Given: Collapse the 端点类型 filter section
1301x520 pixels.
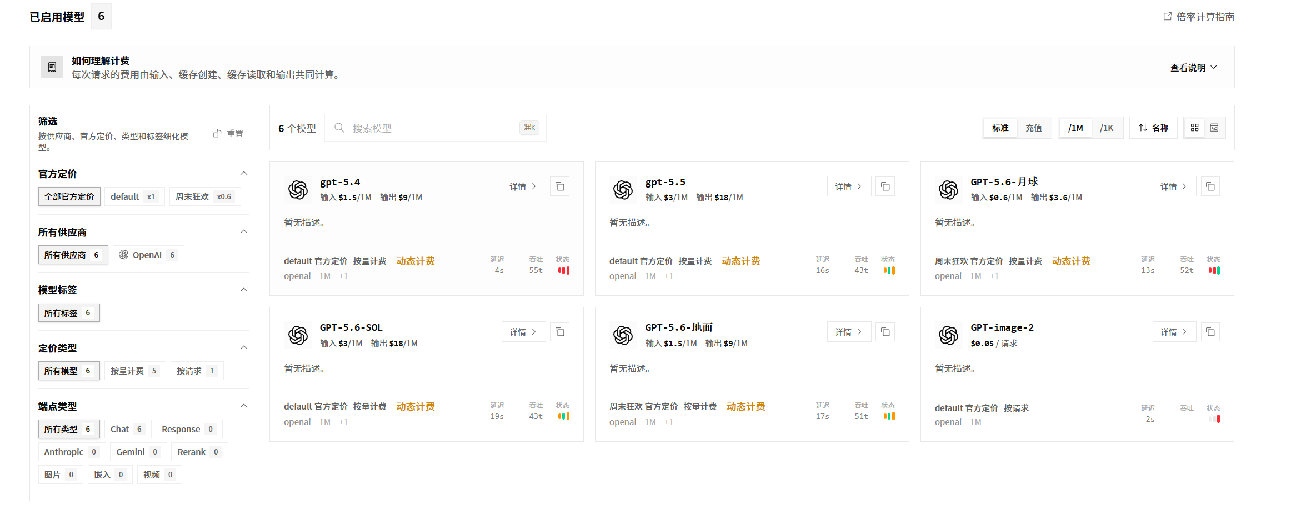Looking at the screenshot, I should pyautogui.click(x=244, y=406).
